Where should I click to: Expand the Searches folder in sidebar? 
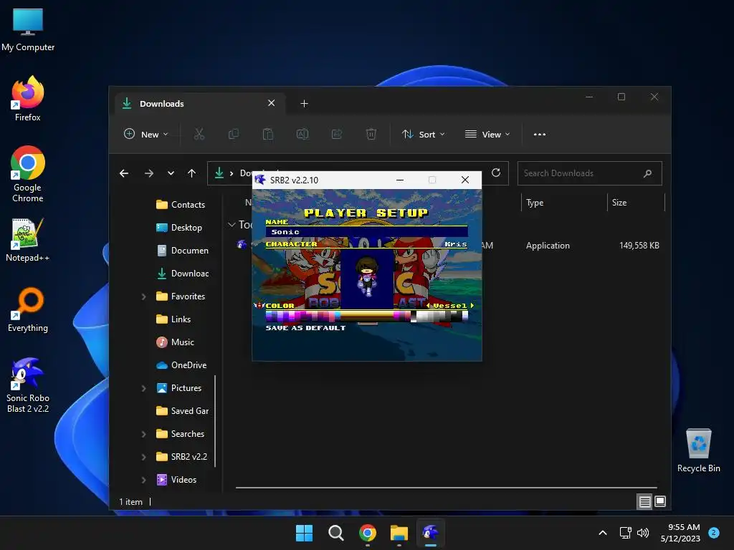click(143, 434)
